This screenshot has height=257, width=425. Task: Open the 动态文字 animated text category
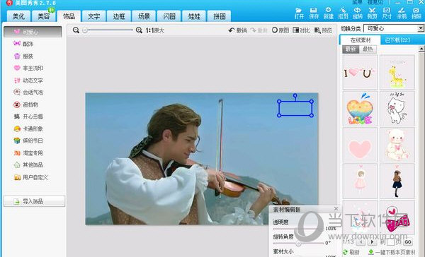point(28,80)
